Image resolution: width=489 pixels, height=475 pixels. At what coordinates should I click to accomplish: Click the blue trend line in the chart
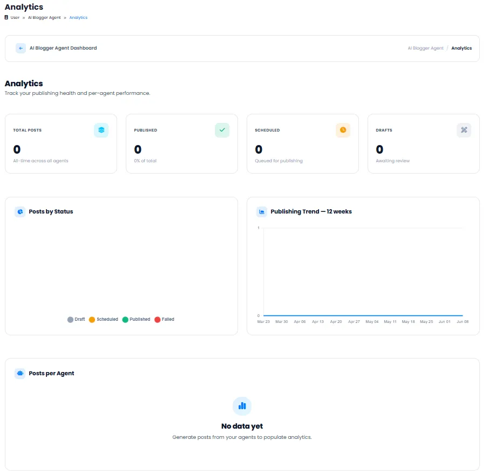(363, 315)
